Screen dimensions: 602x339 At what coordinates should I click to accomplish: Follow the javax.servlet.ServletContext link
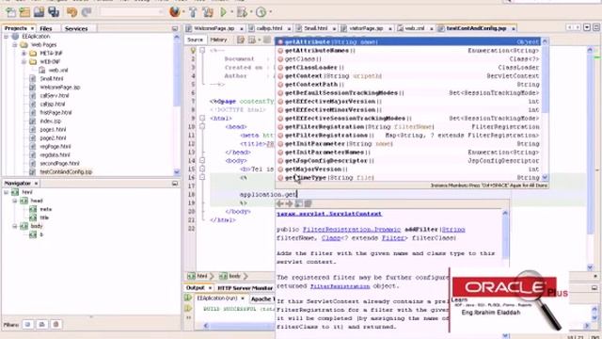point(329,214)
